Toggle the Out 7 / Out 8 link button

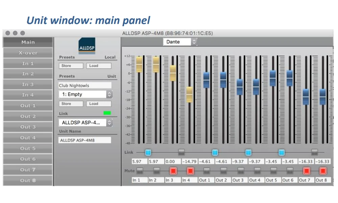tap(314, 153)
